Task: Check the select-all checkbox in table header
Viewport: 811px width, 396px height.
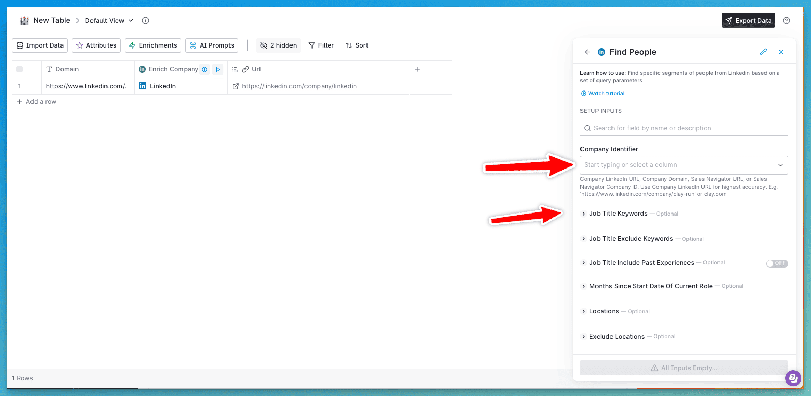Action: point(20,69)
